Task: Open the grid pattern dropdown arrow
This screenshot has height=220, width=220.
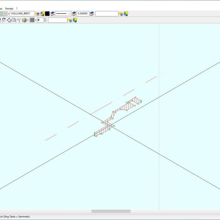Action: [x=8, y=14]
